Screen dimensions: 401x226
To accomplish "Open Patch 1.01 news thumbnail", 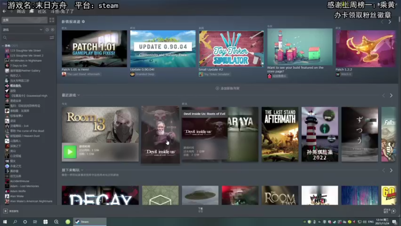I will 94,49.
